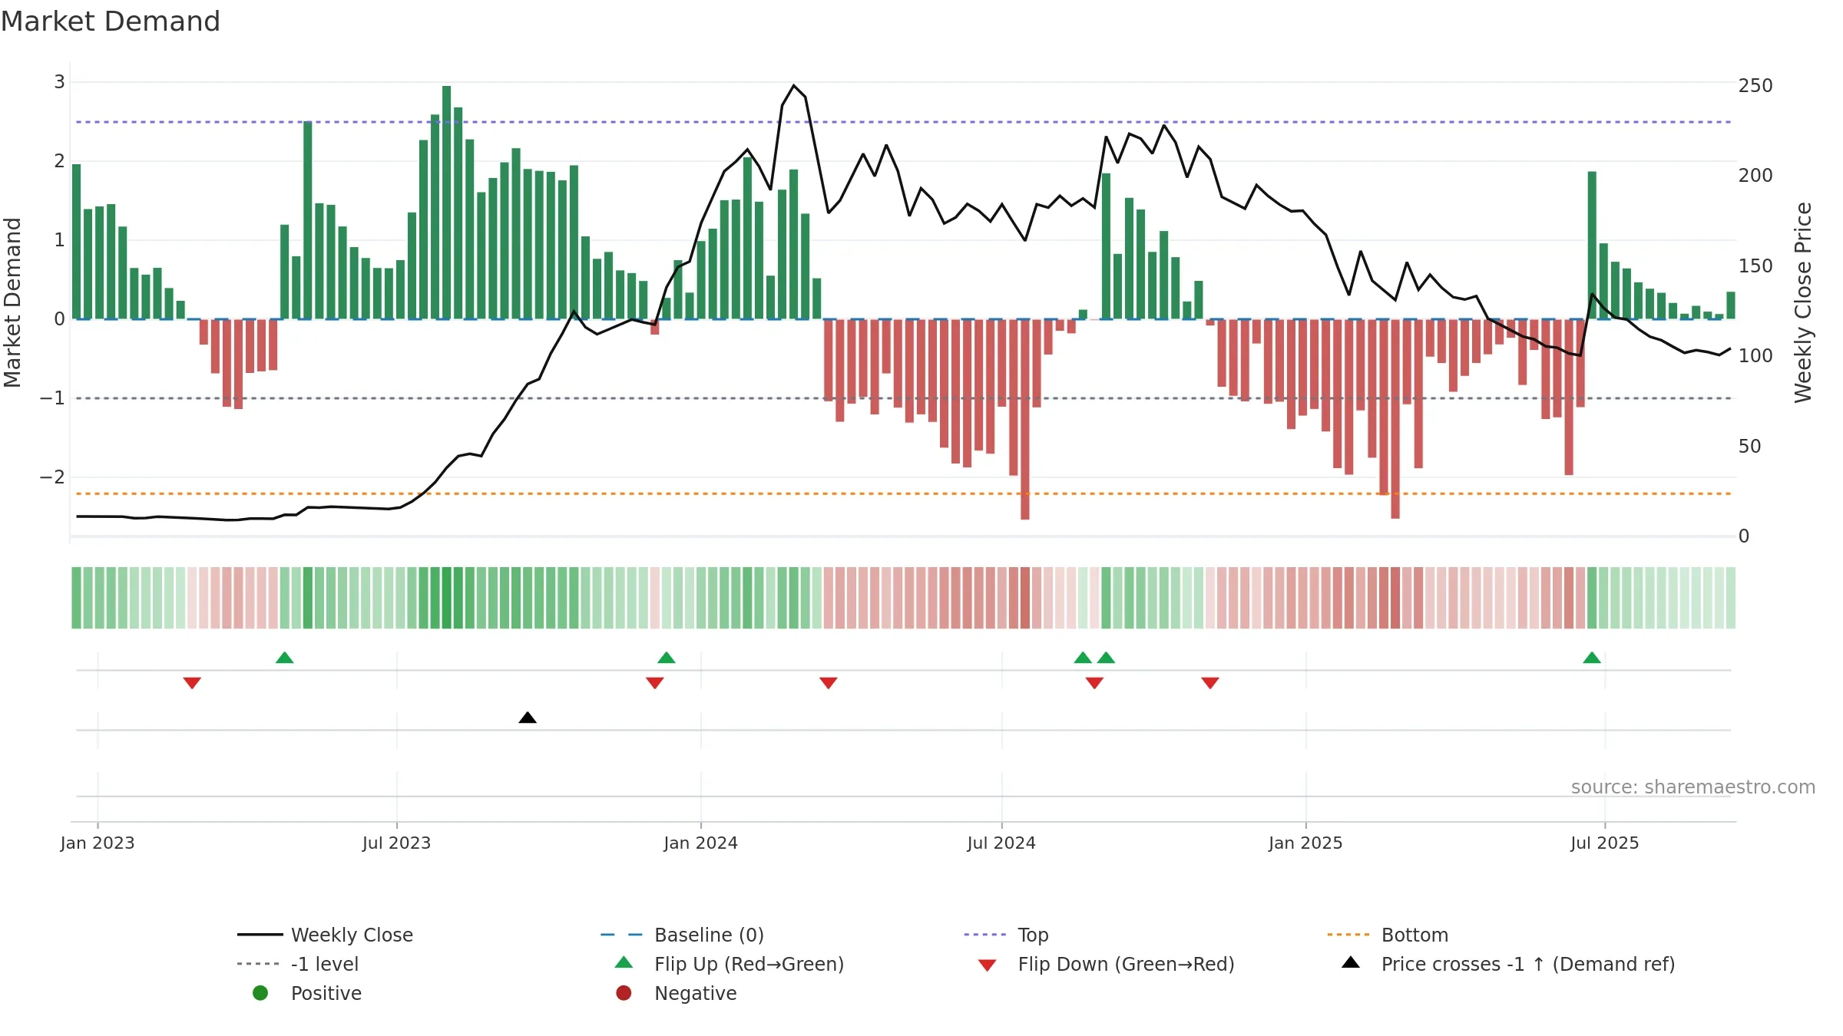Click the black triangle icon in legend
The height and width of the screenshot is (1036, 1843).
pyautogui.click(x=1351, y=962)
